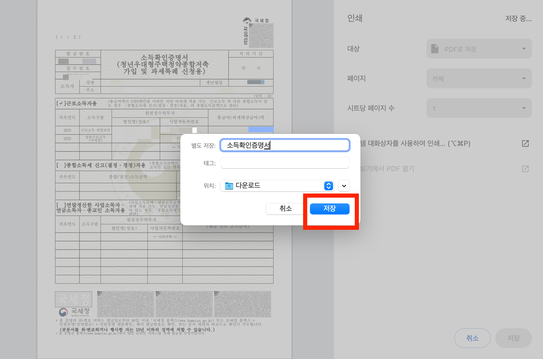Click external link icon beside PDF 열기
The image size is (543, 359).
(525, 169)
